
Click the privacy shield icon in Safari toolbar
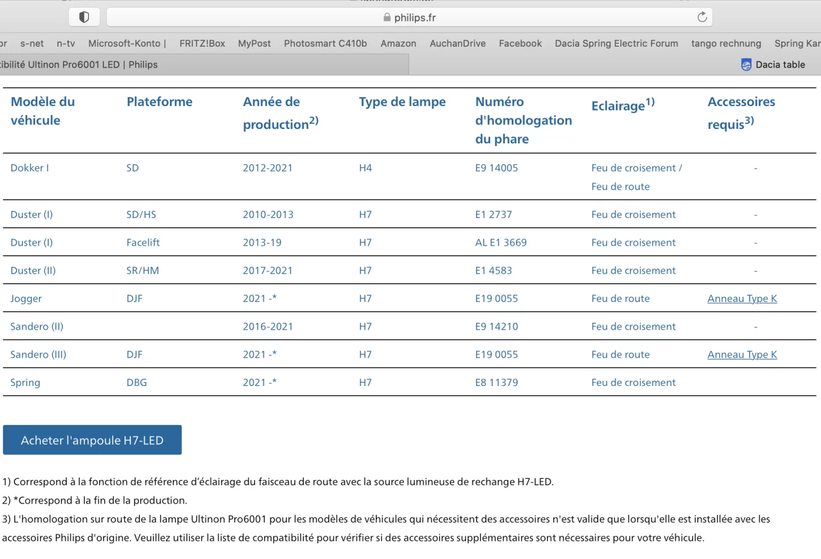pos(84,18)
